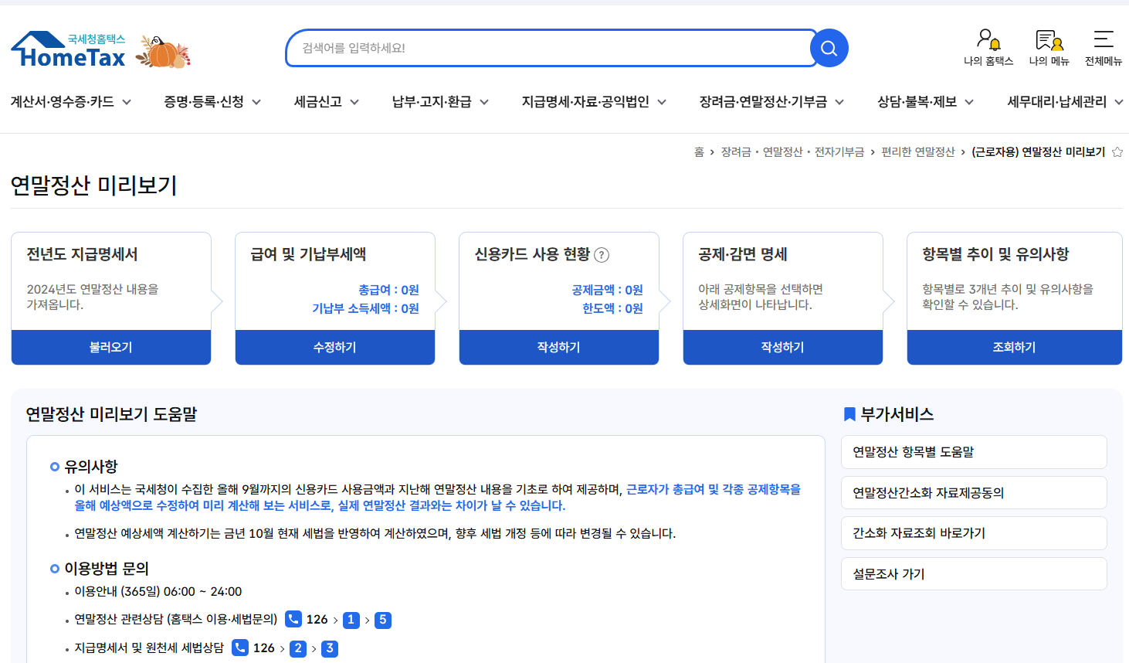The height and width of the screenshot is (663, 1129).
Task: Expand the 세금신고 dropdown chevron
Action: [355, 101]
